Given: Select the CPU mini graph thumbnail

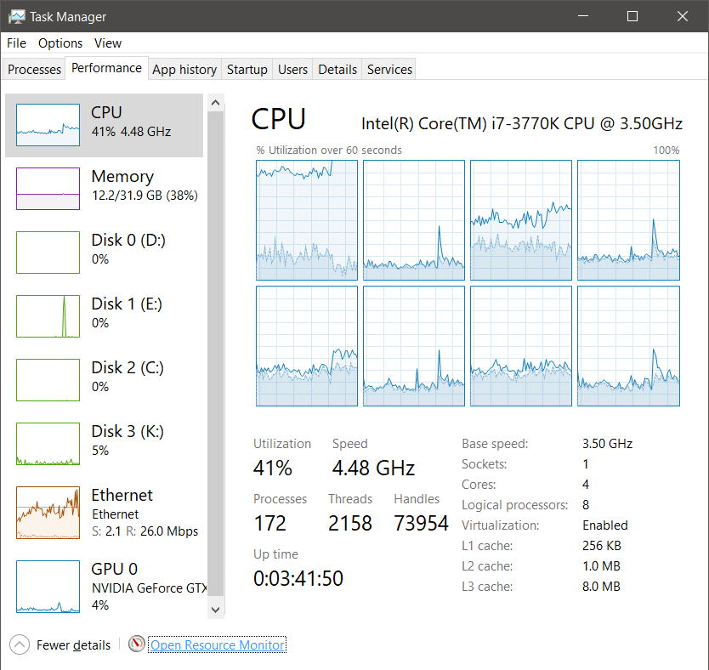Looking at the screenshot, I should (x=48, y=125).
